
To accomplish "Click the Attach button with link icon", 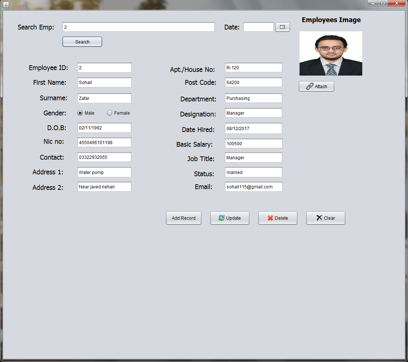I will pyautogui.click(x=316, y=86).
